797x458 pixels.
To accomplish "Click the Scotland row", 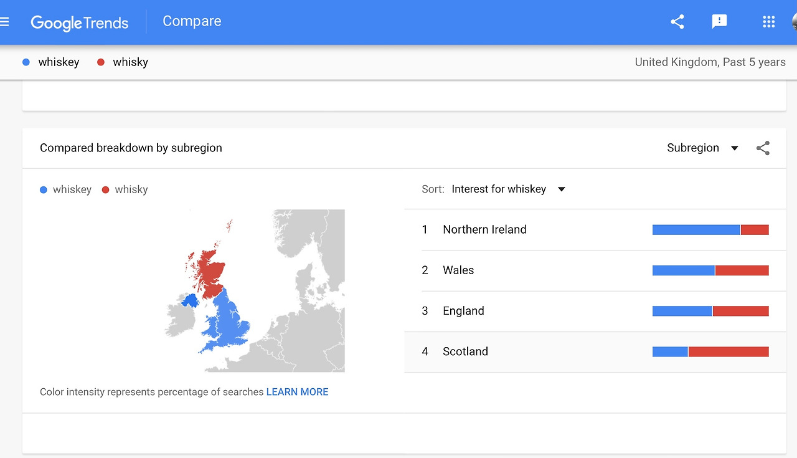I will (465, 352).
